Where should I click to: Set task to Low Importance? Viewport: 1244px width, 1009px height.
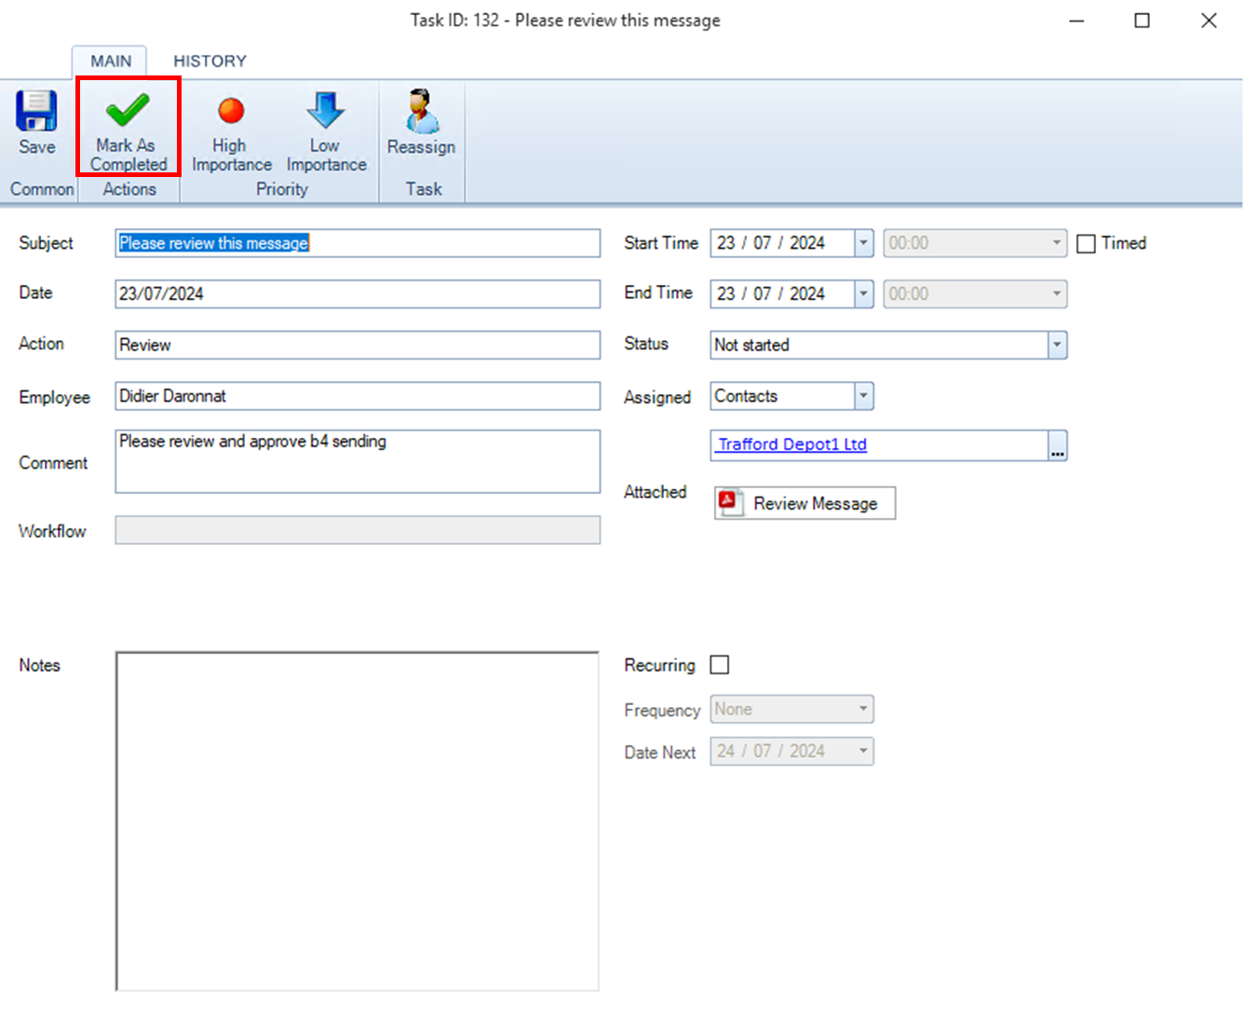tap(326, 133)
